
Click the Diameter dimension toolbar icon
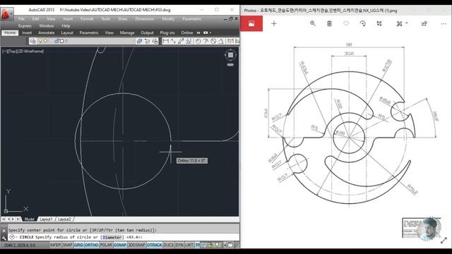pos(213,41)
